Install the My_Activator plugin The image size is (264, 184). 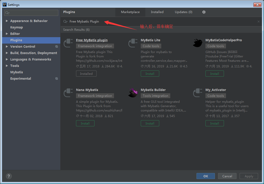[214, 123]
